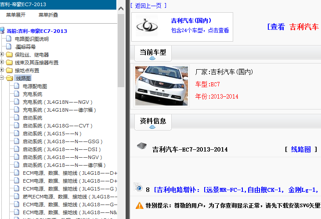The height and width of the screenshot is (219, 321).
Task: Click page icon of 启动系统 (JL4G18——N——DSI)
Action: pyautogui.click(x=17, y=149)
